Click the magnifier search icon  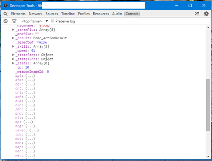(x=5, y=14)
